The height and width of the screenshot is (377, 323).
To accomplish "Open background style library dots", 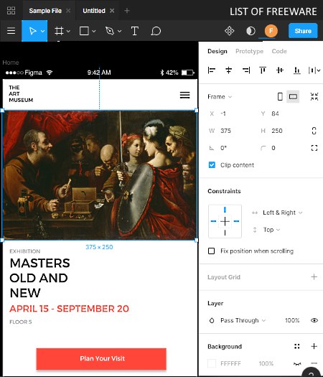I will tap(297, 346).
